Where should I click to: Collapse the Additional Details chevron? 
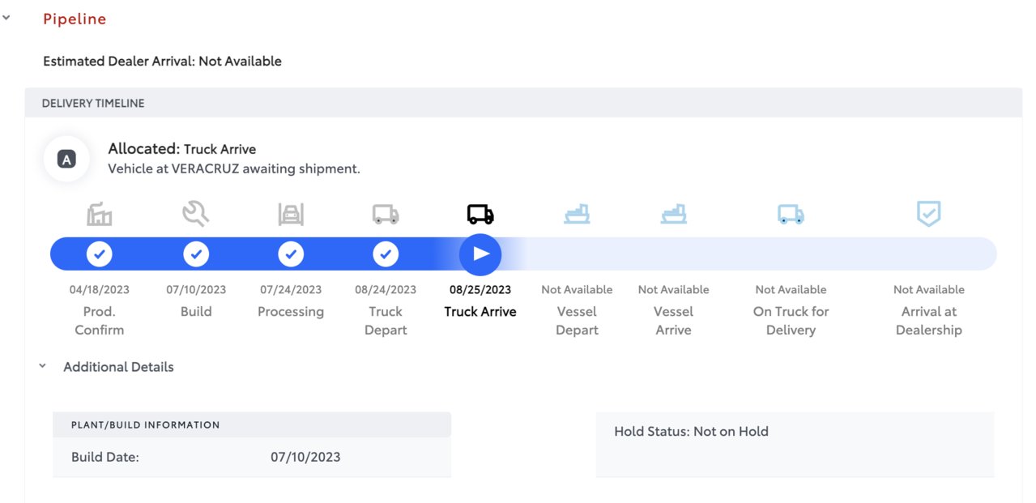click(43, 366)
